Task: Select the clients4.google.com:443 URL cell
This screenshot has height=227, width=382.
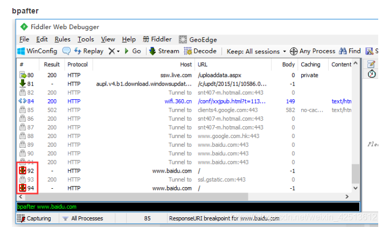Action: coord(227,110)
